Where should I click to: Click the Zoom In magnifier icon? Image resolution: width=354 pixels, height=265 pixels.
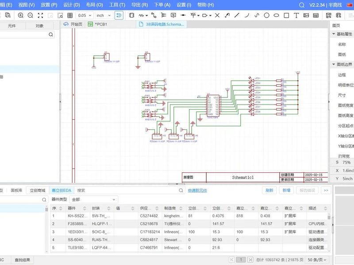point(20,15)
